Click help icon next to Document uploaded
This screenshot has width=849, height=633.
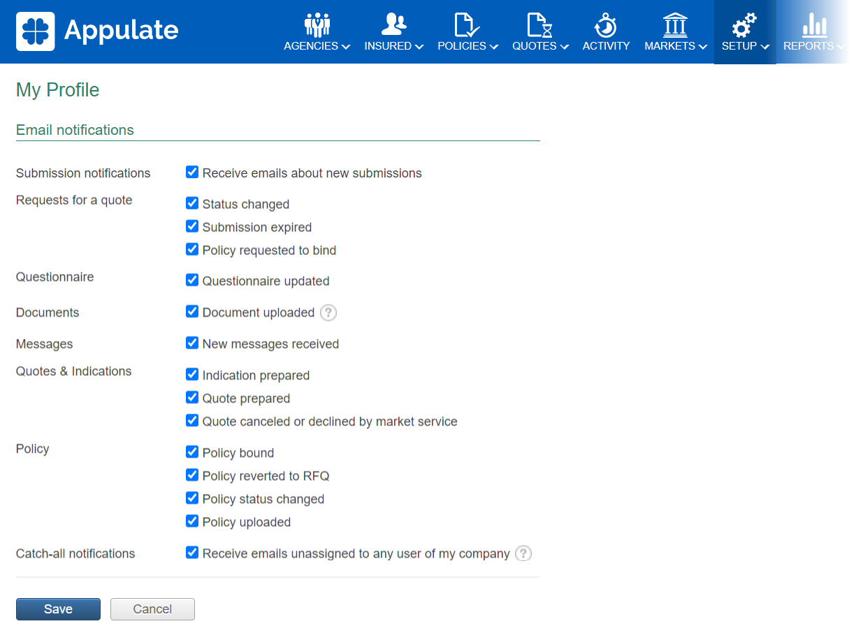coord(328,313)
